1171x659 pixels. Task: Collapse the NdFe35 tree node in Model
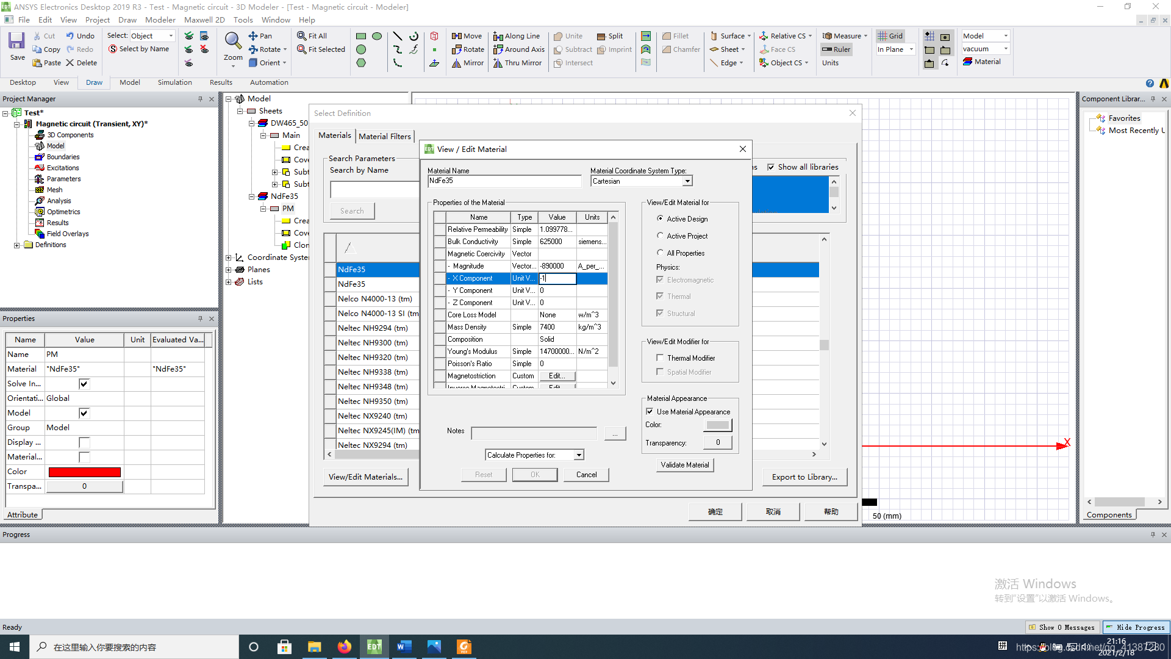251,196
